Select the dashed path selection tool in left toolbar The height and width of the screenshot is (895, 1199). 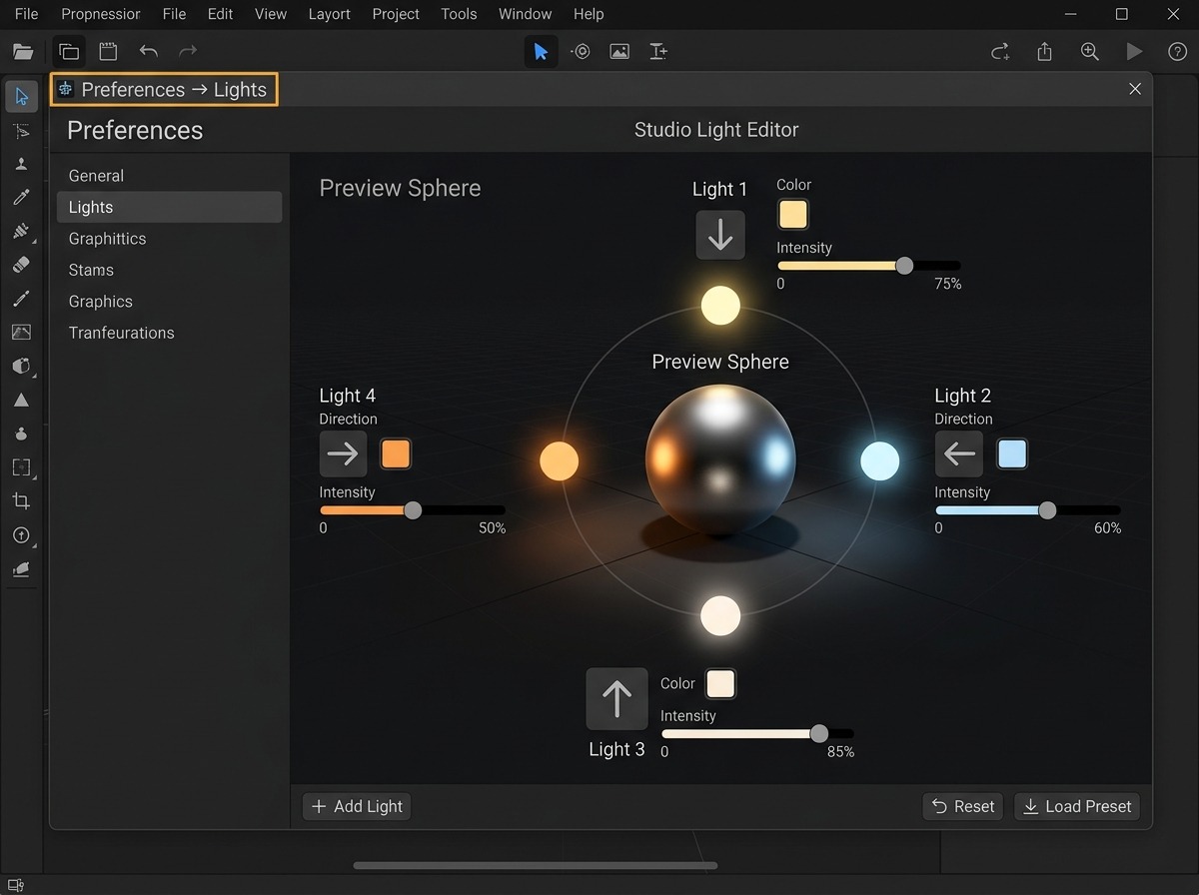[x=21, y=131]
